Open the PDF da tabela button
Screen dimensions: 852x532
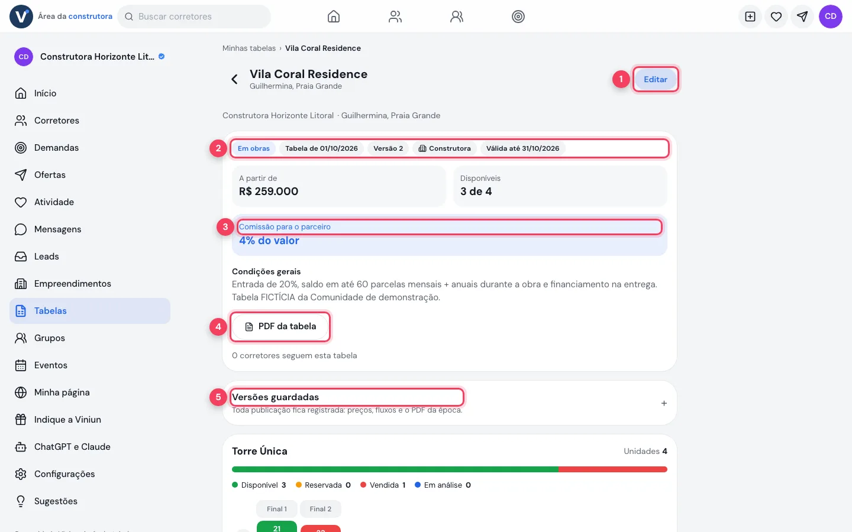[280, 326]
